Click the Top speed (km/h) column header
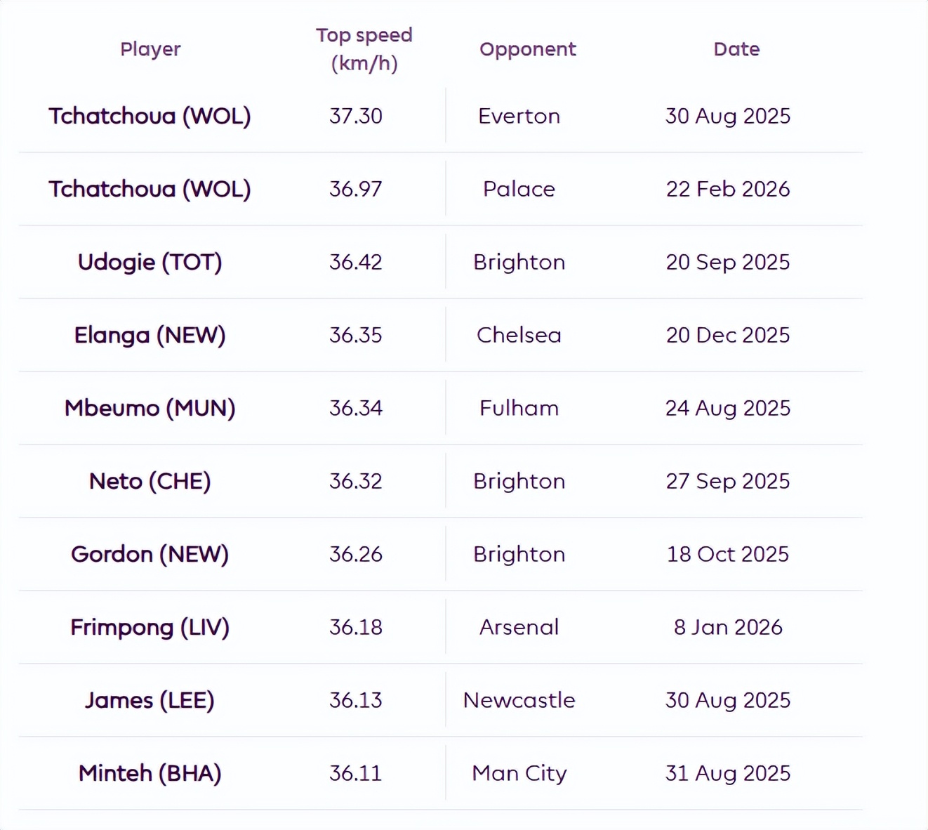928x830 pixels. click(x=364, y=49)
